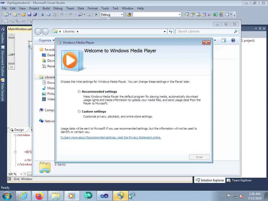The image size is (268, 201).
Task: Collapse the <Grid> XAML node
Action: click(15, 152)
